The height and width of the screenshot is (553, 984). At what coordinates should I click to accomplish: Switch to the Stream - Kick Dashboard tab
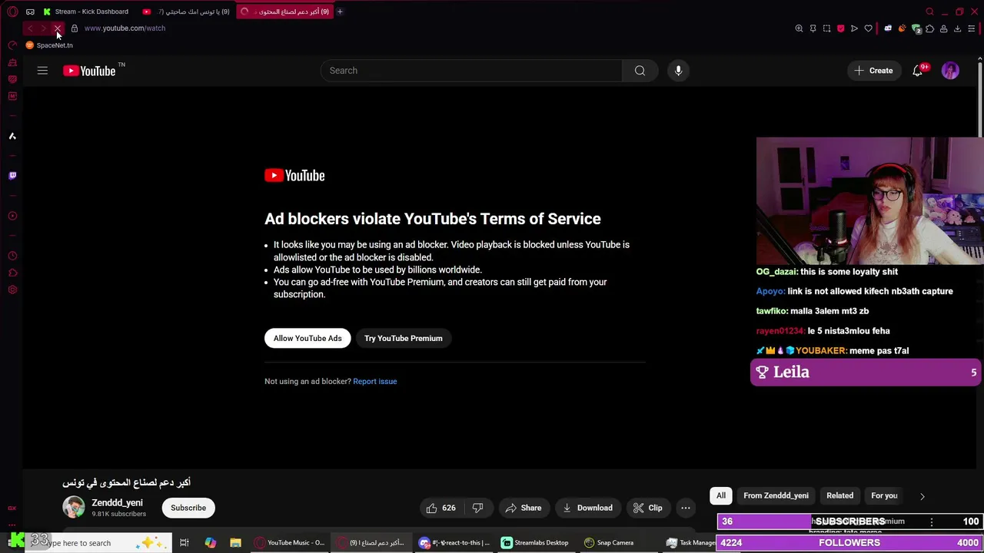coord(86,12)
